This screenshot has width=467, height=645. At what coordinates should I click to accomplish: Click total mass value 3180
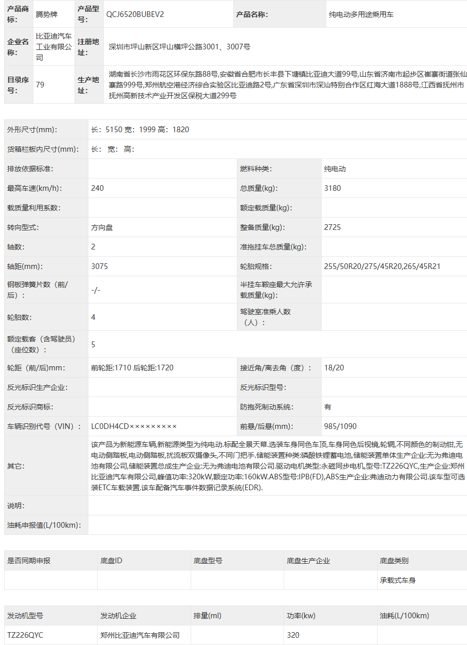(x=332, y=188)
